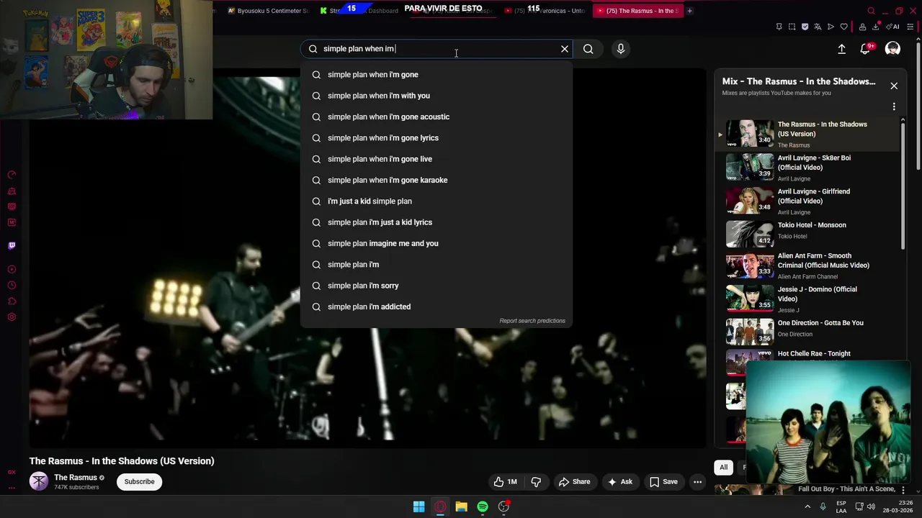This screenshot has height=518, width=922.
Task: Choose 'simple plan i'm just a kid lyrics'
Action: (x=437, y=222)
